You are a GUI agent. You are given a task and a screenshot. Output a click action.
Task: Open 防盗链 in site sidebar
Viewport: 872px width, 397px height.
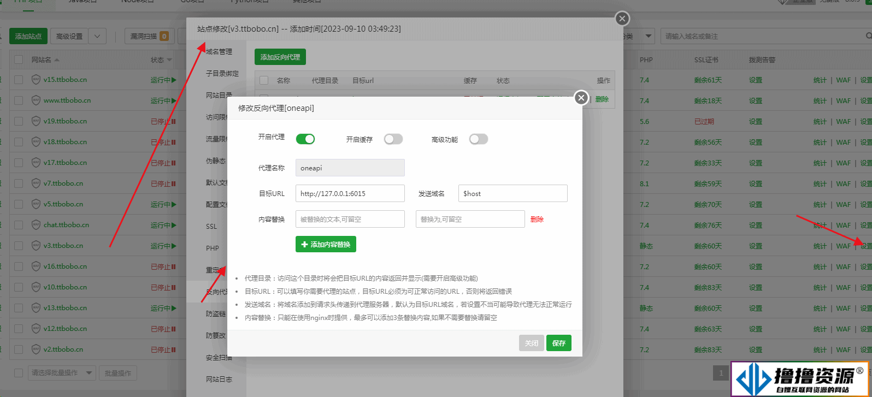[x=216, y=313]
